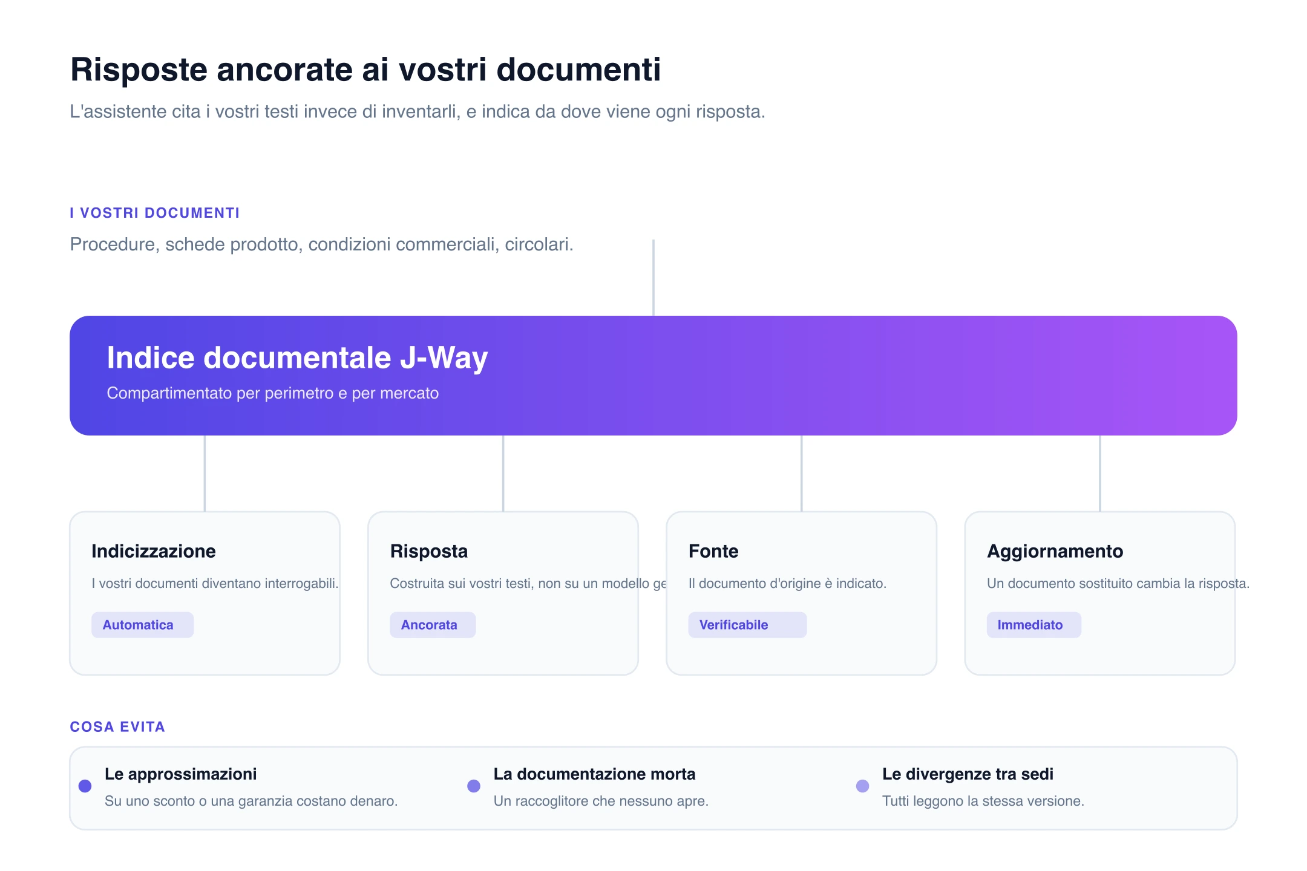
Task: Click the 'La documentazione morta' heading
Action: point(595,774)
